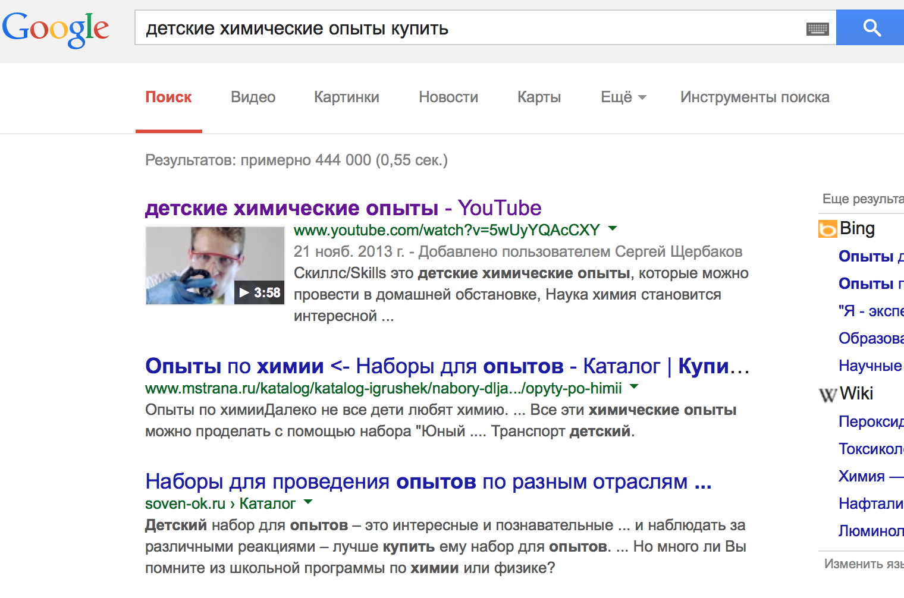Open 'Наборы для проведения опытов' result
Image resolution: width=904 pixels, height=598 pixels.
(428, 481)
